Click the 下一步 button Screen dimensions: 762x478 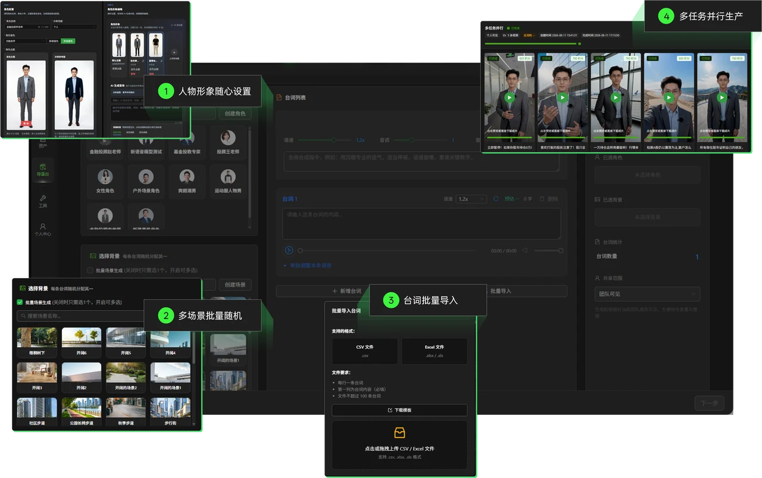click(x=710, y=403)
